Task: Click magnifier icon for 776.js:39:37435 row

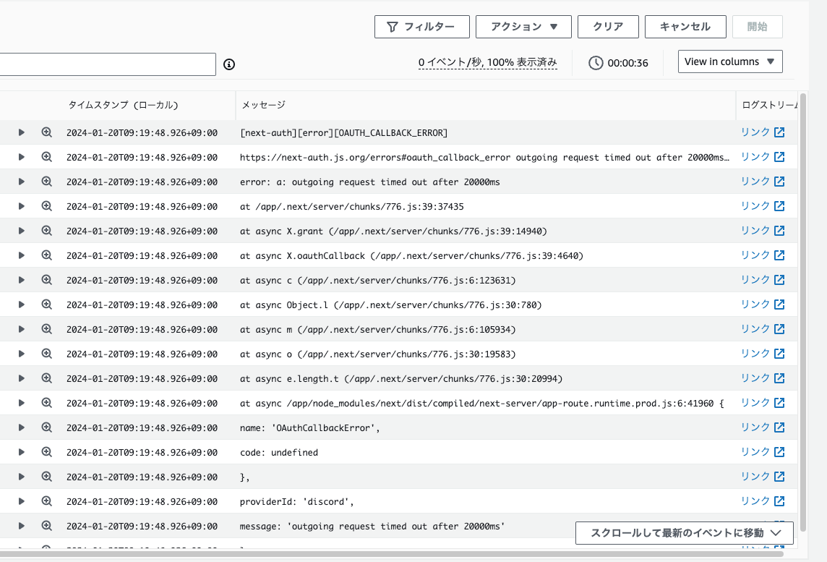Action: [46, 206]
